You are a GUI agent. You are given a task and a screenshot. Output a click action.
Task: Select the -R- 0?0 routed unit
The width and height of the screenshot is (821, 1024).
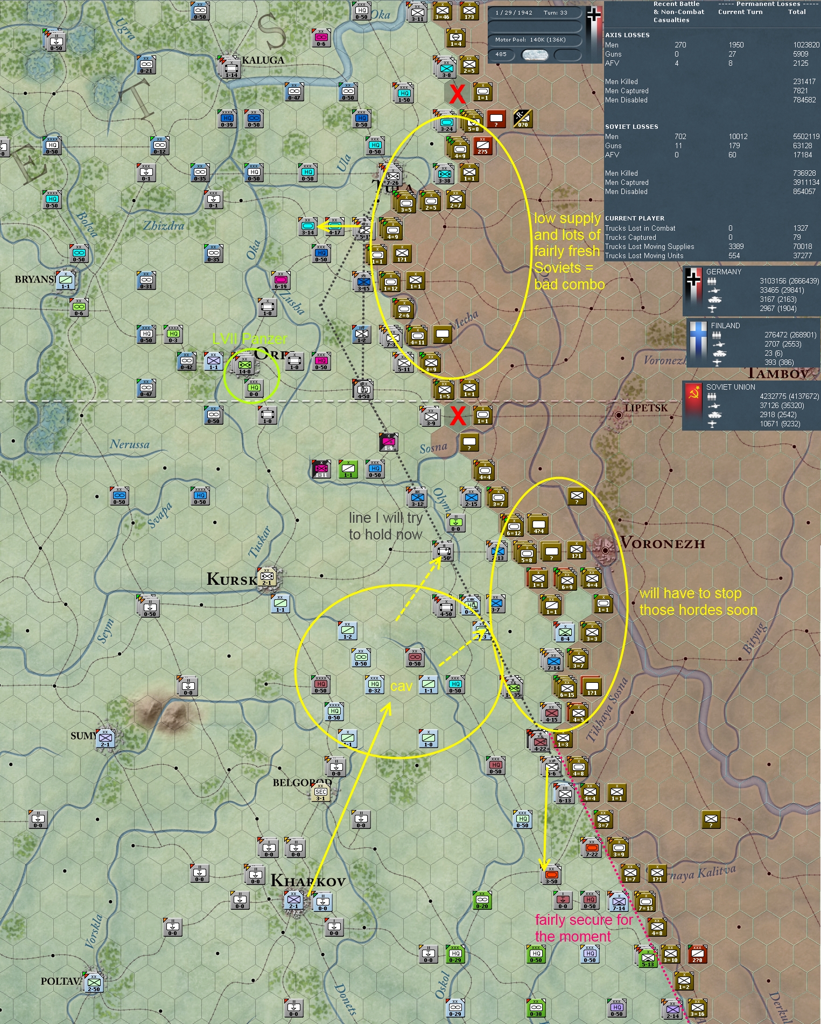point(523,119)
